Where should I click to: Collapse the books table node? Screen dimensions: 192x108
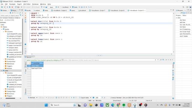click(1, 29)
